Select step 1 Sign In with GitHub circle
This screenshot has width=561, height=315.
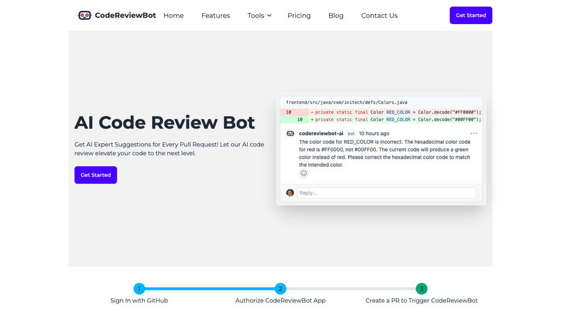(139, 288)
